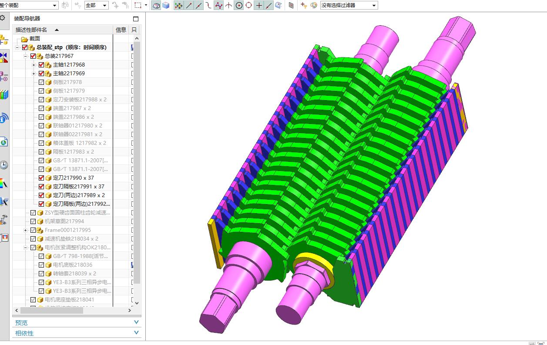Expand the Frame0001217995 tree node

[x=25, y=230]
